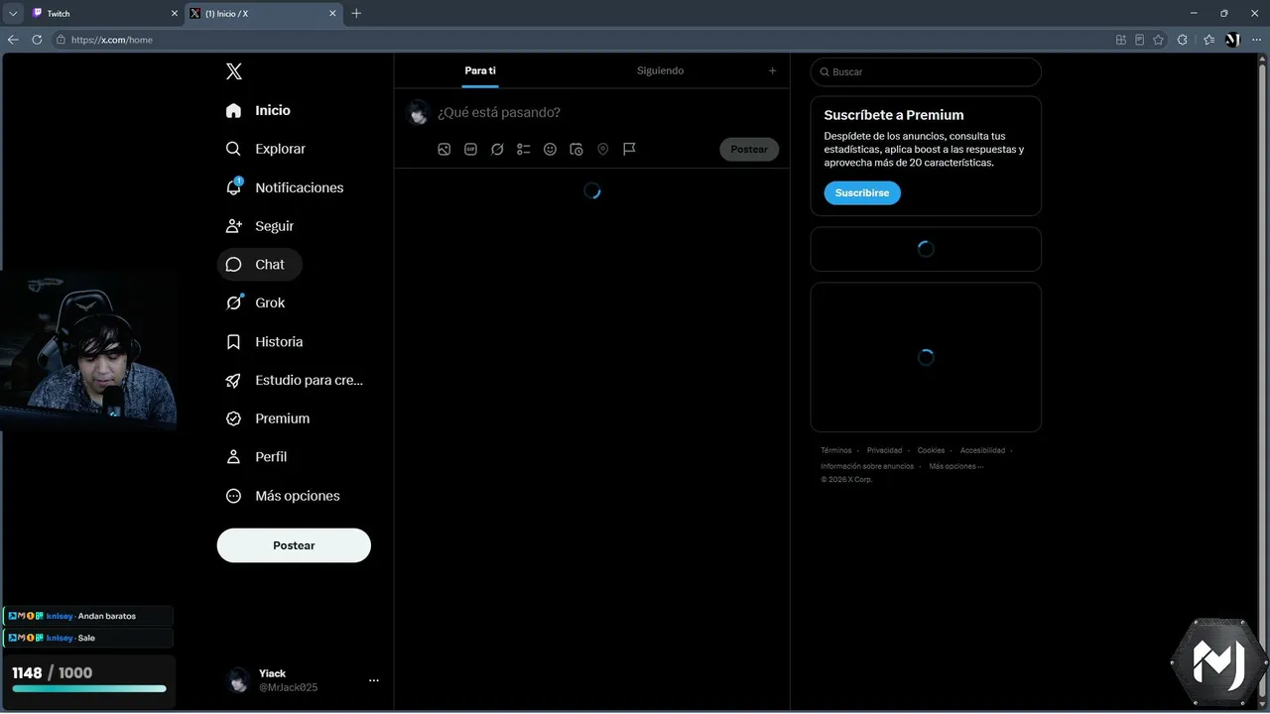
Task: Close the Twitch browser tab
Action: click(x=175, y=14)
